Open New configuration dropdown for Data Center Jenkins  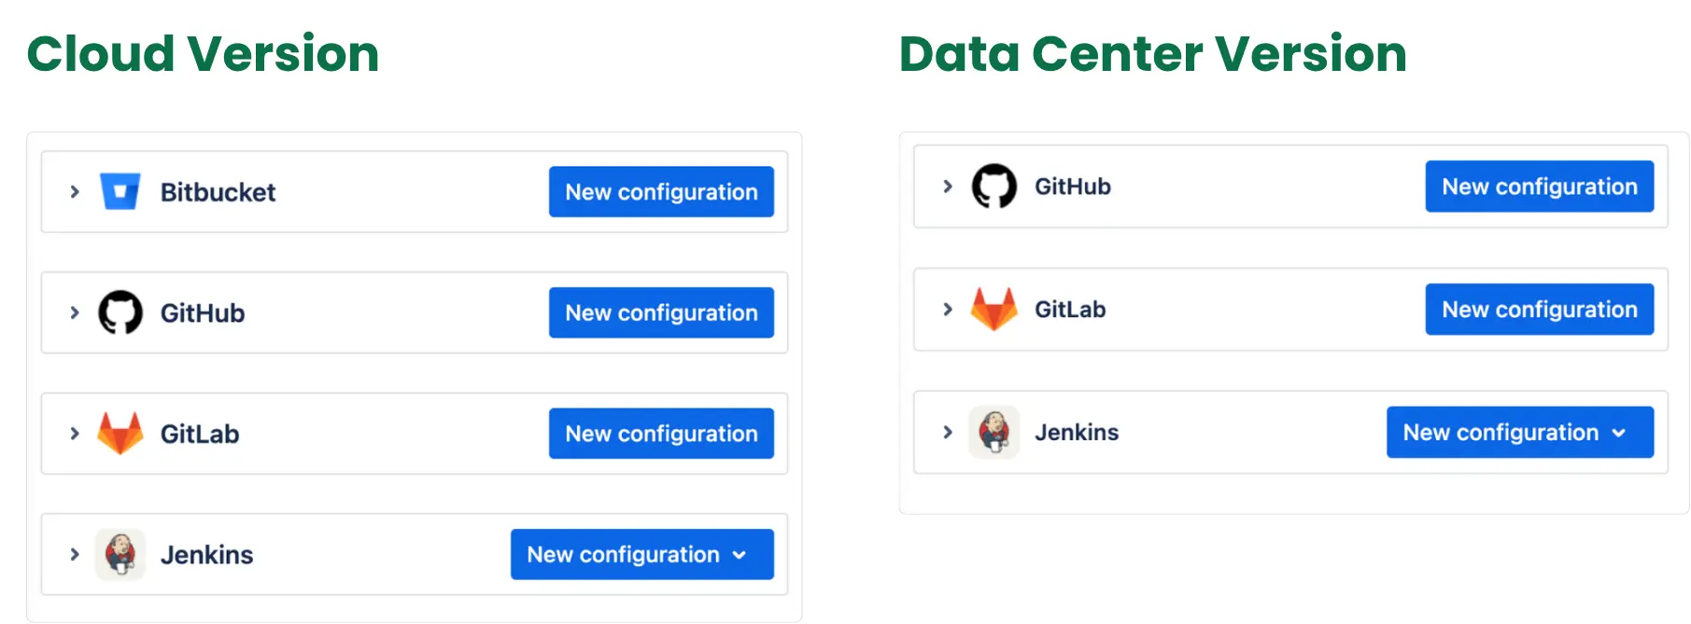tap(1519, 432)
